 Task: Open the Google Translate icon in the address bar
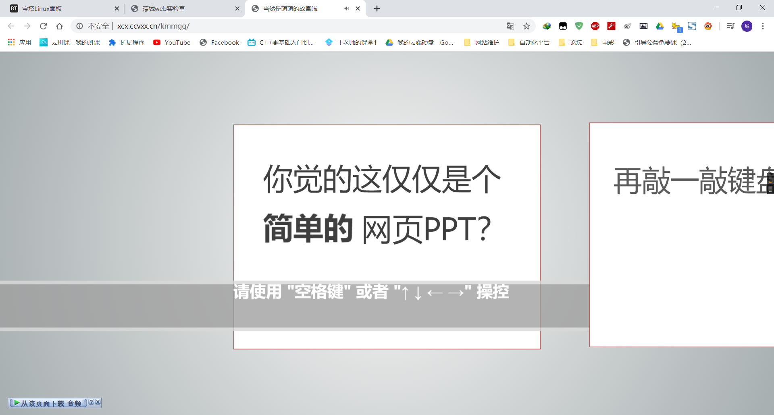[x=510, y=26]
